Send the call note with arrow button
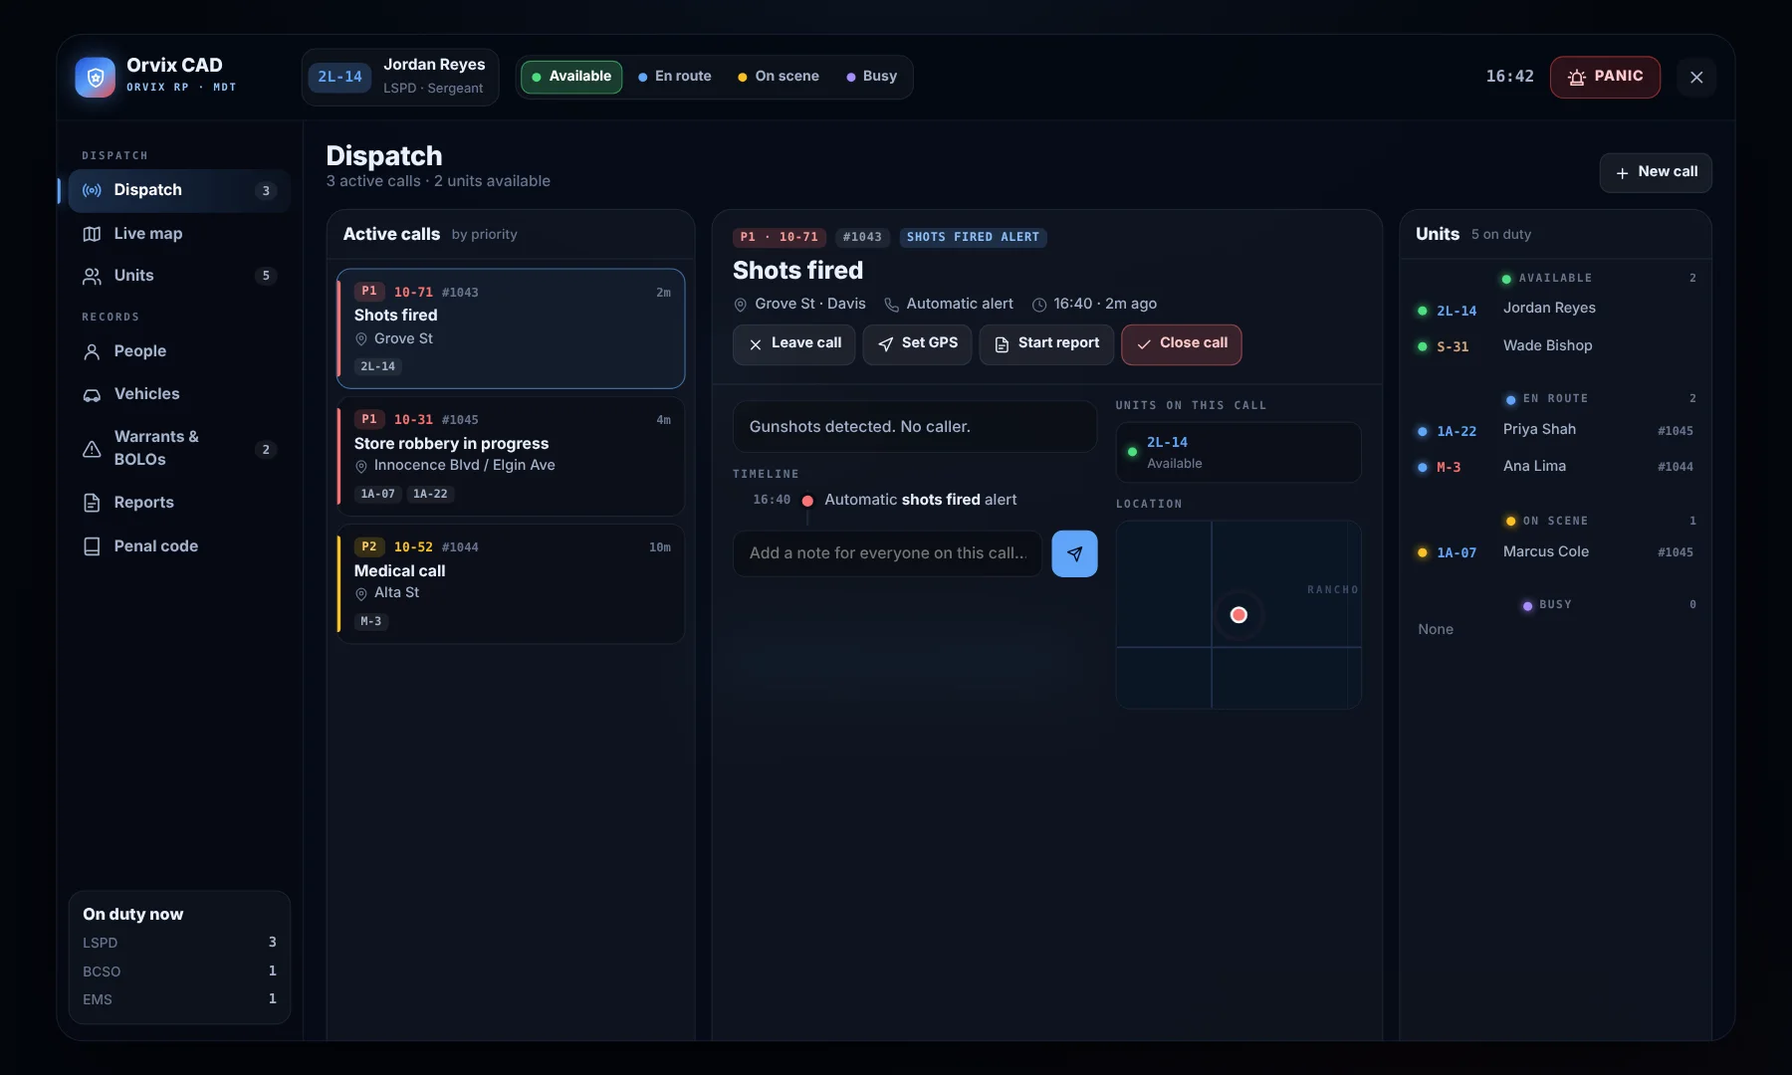Viewport: 1792px width, 1075px height. coord(1074,553)
